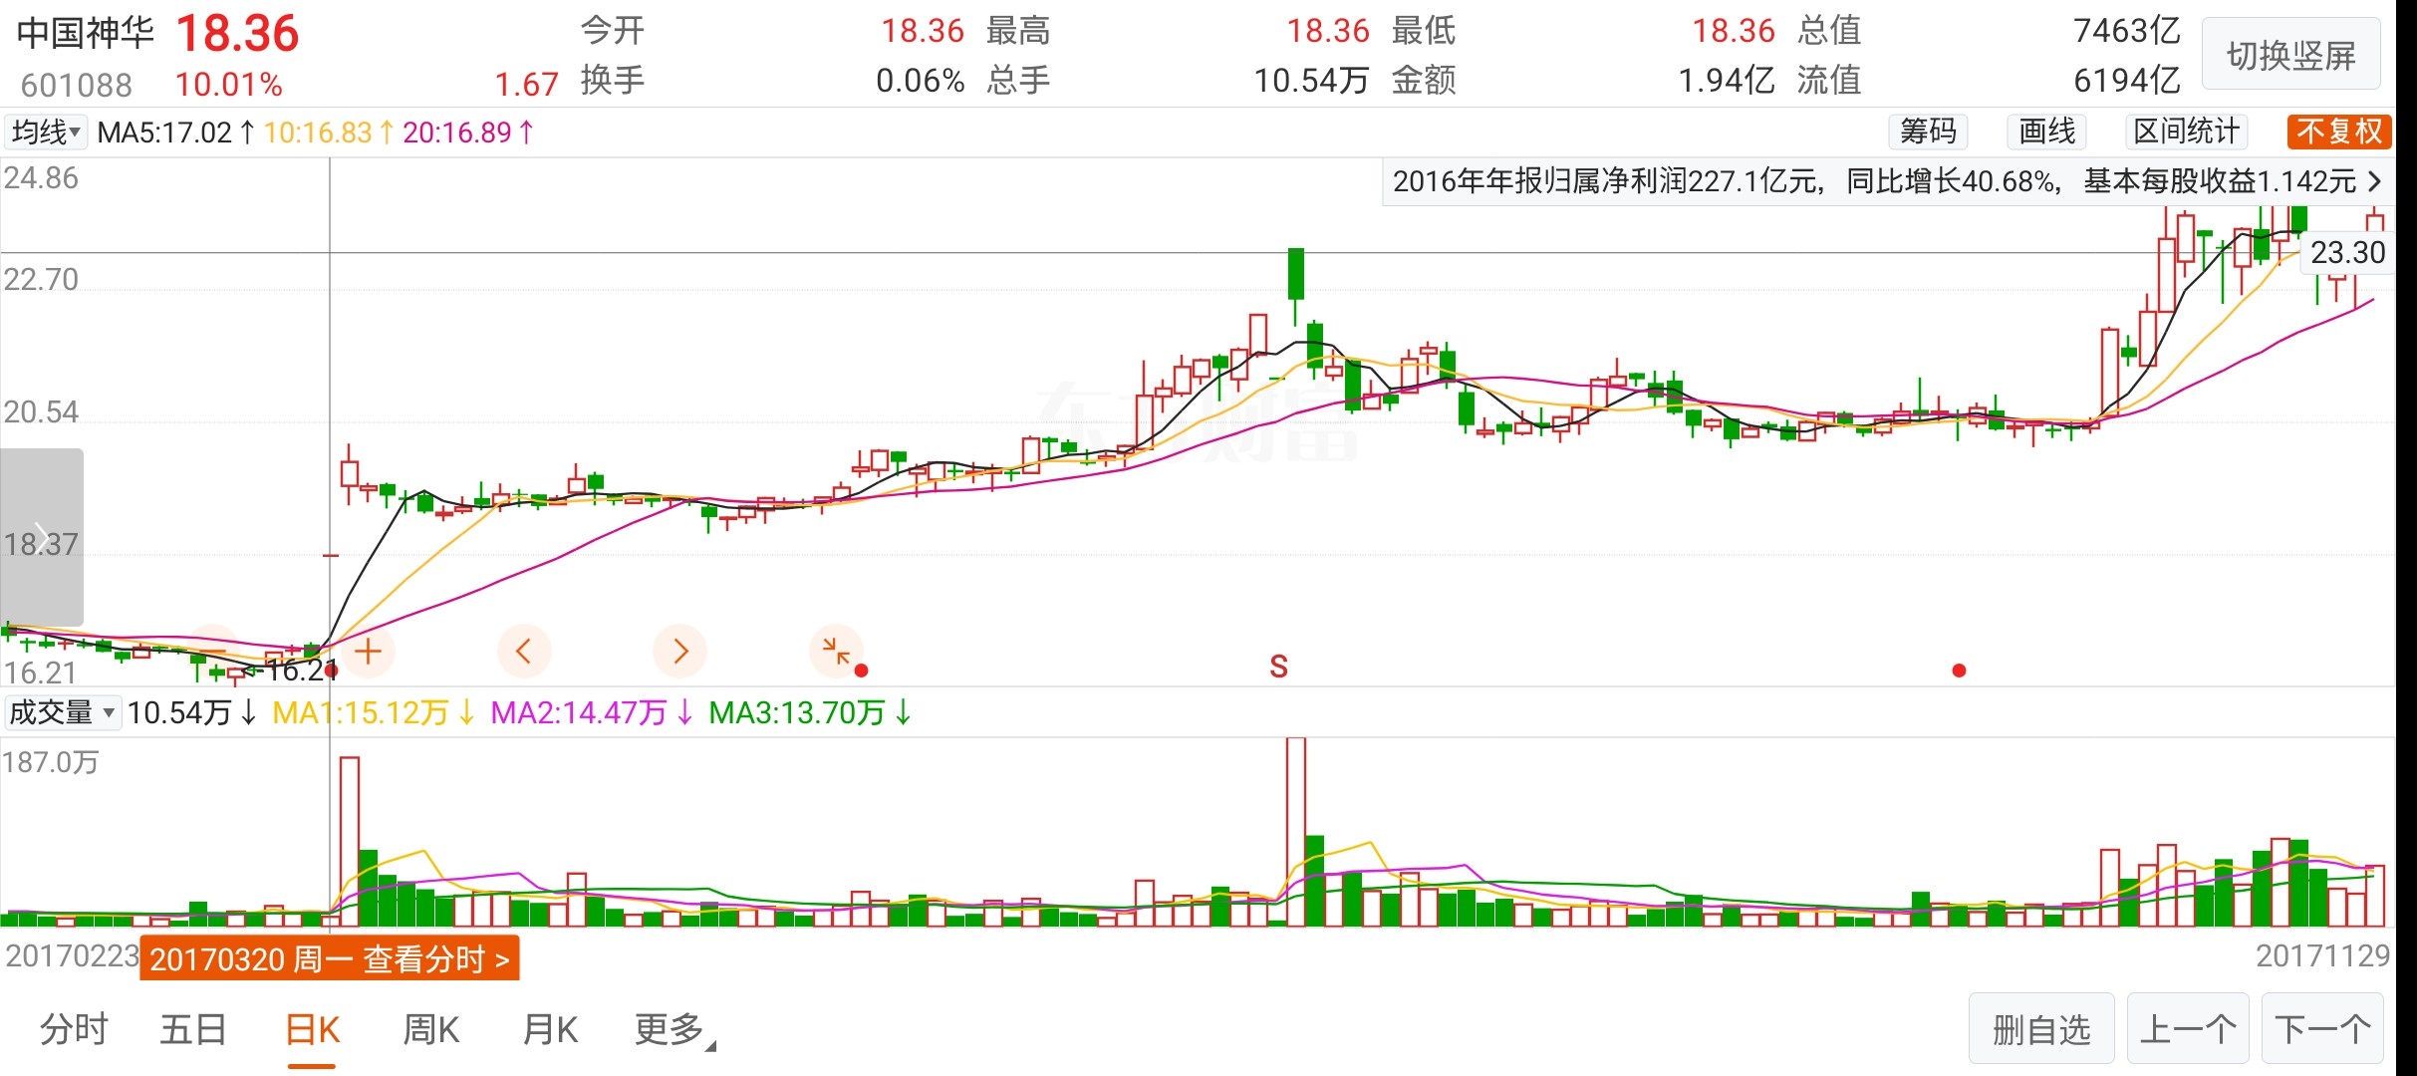
Task: Switch to the 五日 tab
Action: [193, 1029]
